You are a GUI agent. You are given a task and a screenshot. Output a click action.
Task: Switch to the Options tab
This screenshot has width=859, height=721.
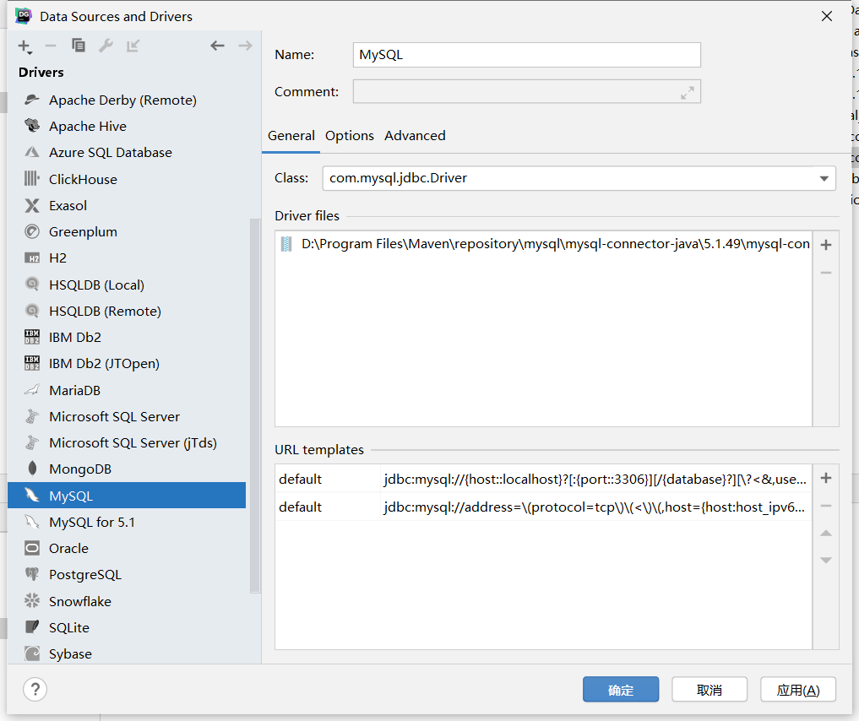pyautogui.click(x=350, y=136)
